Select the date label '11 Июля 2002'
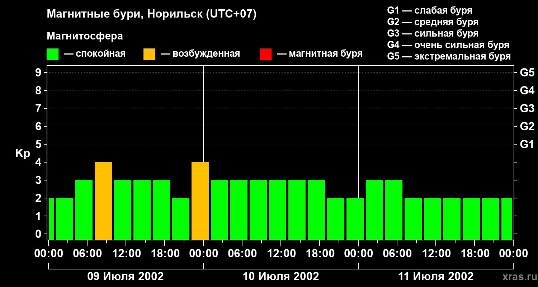 (436, 277)
